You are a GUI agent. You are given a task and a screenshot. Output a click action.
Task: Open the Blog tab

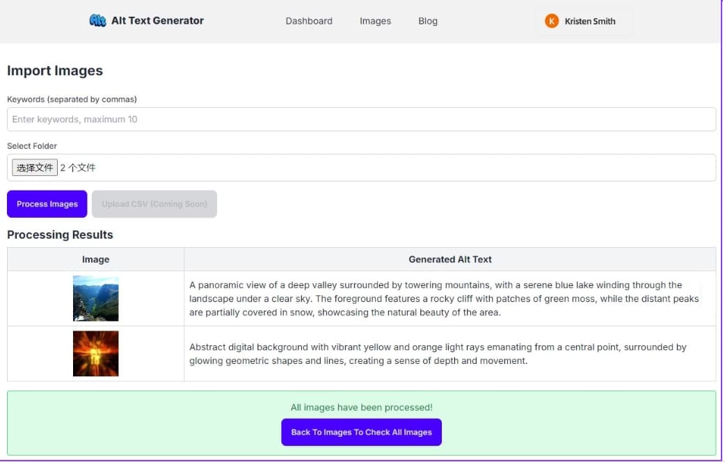(x=427, y=21)
